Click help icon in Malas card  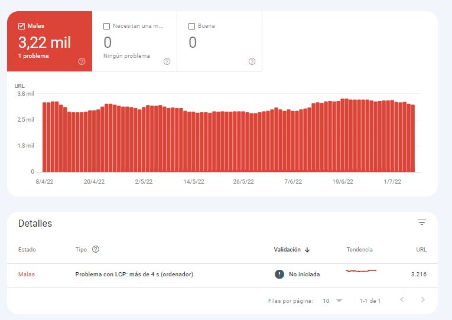tap(82, 61)
